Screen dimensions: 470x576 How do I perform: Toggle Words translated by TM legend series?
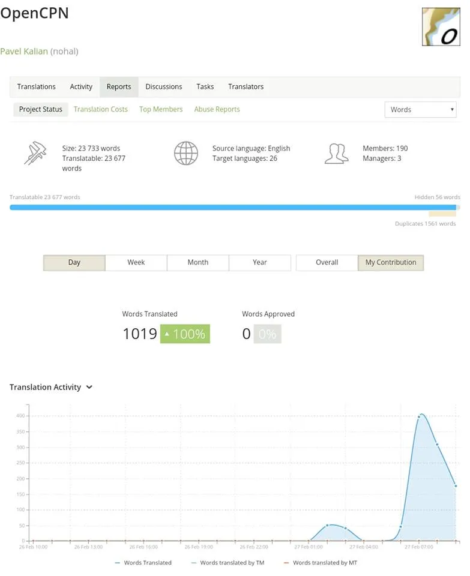click(x=228, y=563)
